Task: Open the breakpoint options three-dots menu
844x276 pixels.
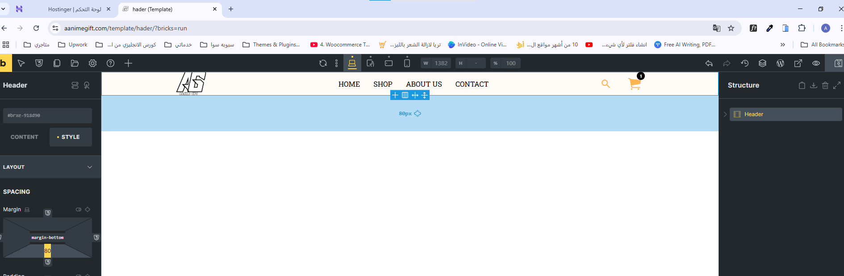Action: [336, 63]
